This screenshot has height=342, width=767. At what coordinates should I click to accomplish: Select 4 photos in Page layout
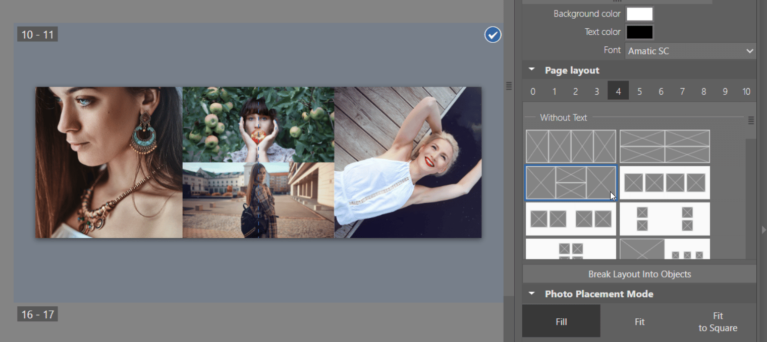618,92
